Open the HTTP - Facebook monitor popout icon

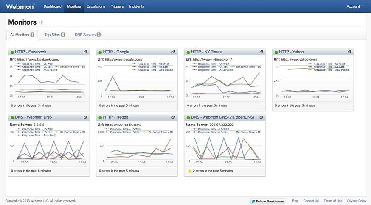pos(85,52)
